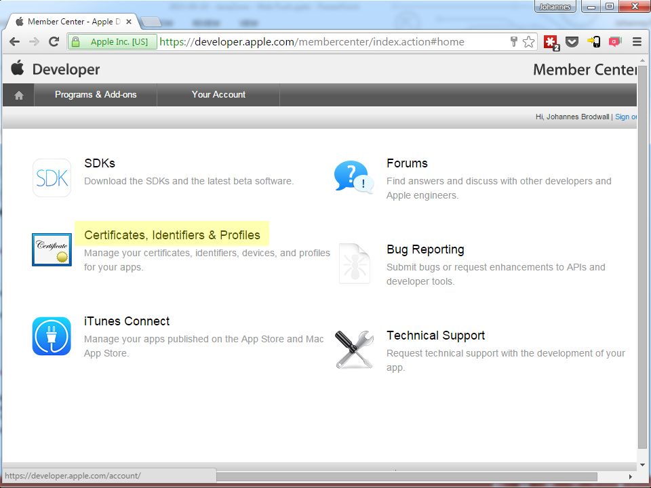Open the Chrome menu button

(637, 41)
